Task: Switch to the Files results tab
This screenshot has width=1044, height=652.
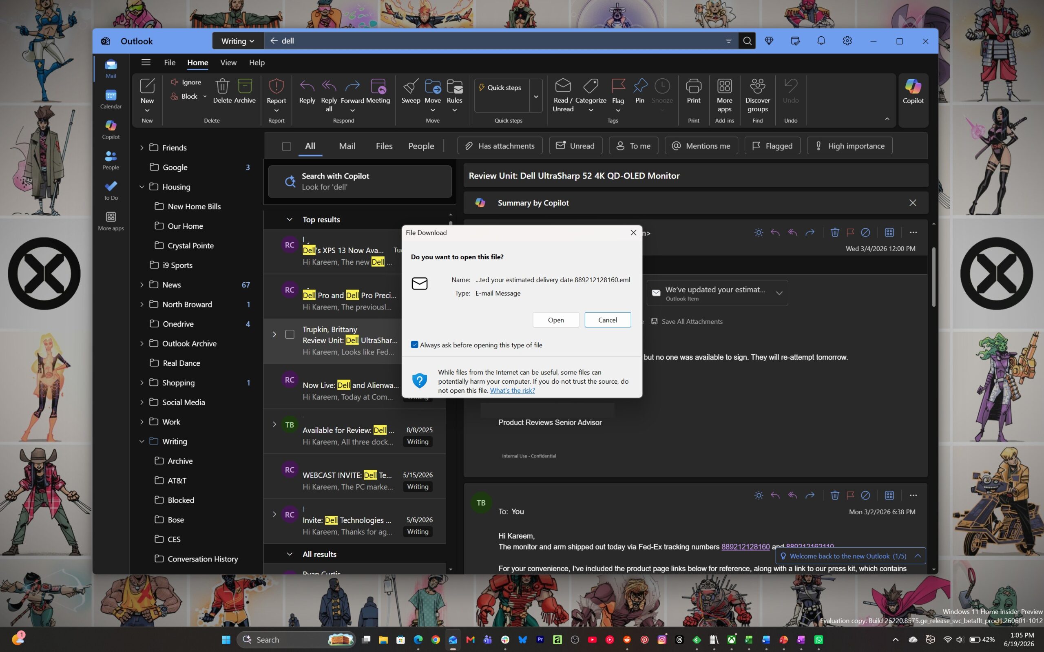Action: (x=384, y=146)
